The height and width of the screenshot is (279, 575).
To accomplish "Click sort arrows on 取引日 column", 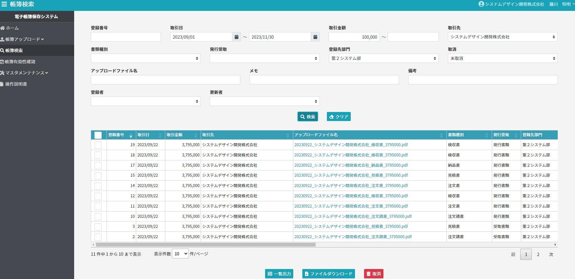I will (x=160, y=135).
